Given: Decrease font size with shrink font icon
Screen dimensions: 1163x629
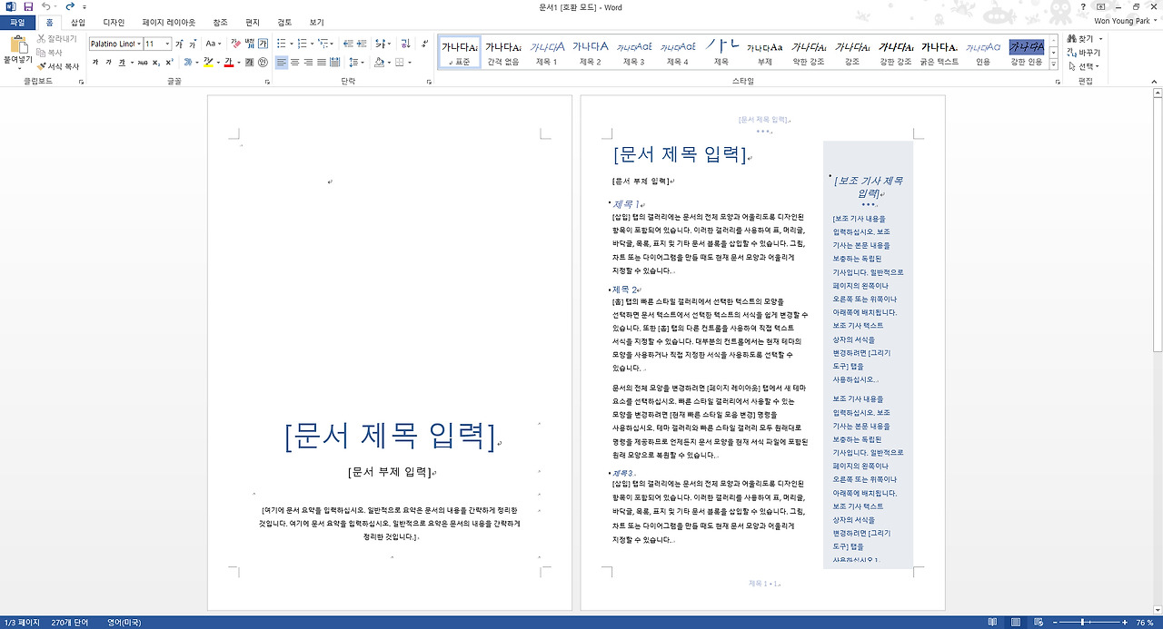Looking at the screenshot, I should [194, 44].
